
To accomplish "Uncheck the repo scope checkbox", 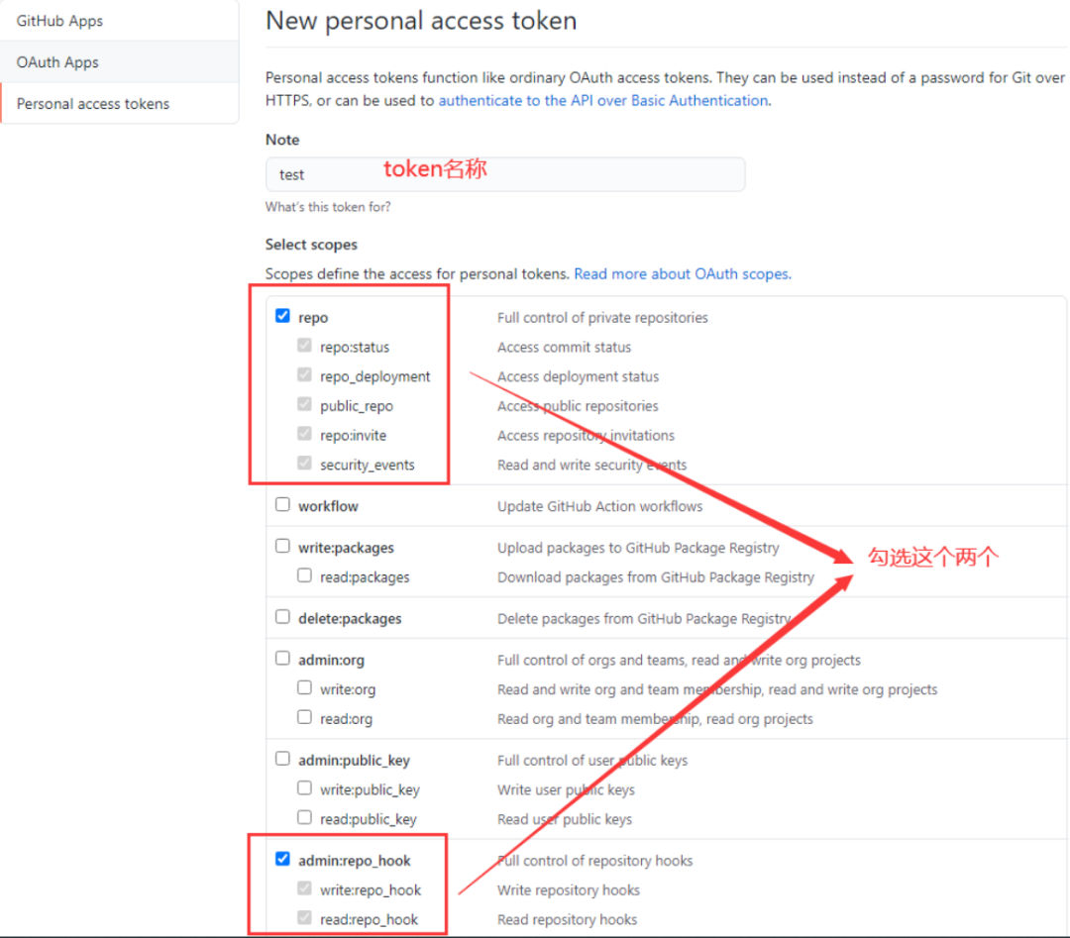I will 282,316.
